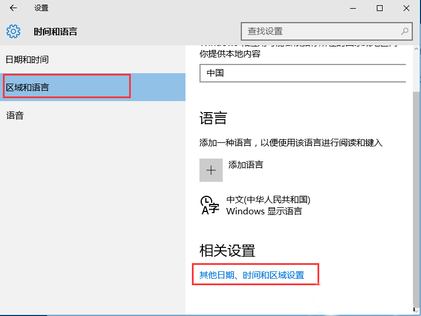421x316 pixels.
Task: Select 区域和语言 in the sidebar
Action: point(28,87)
